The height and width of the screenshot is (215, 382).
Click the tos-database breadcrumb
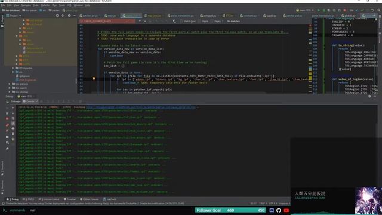tap(11, 10)
